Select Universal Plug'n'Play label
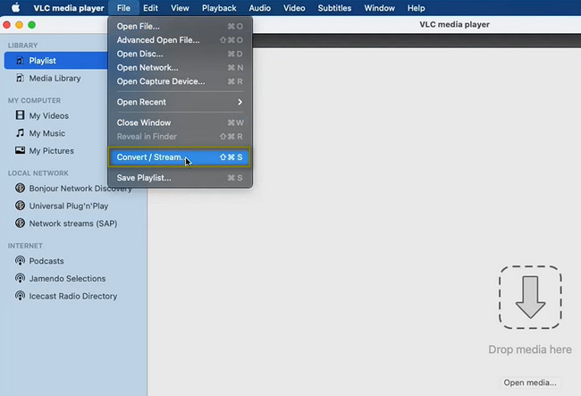Screen dimensions: 581x396 pos(69,206)
